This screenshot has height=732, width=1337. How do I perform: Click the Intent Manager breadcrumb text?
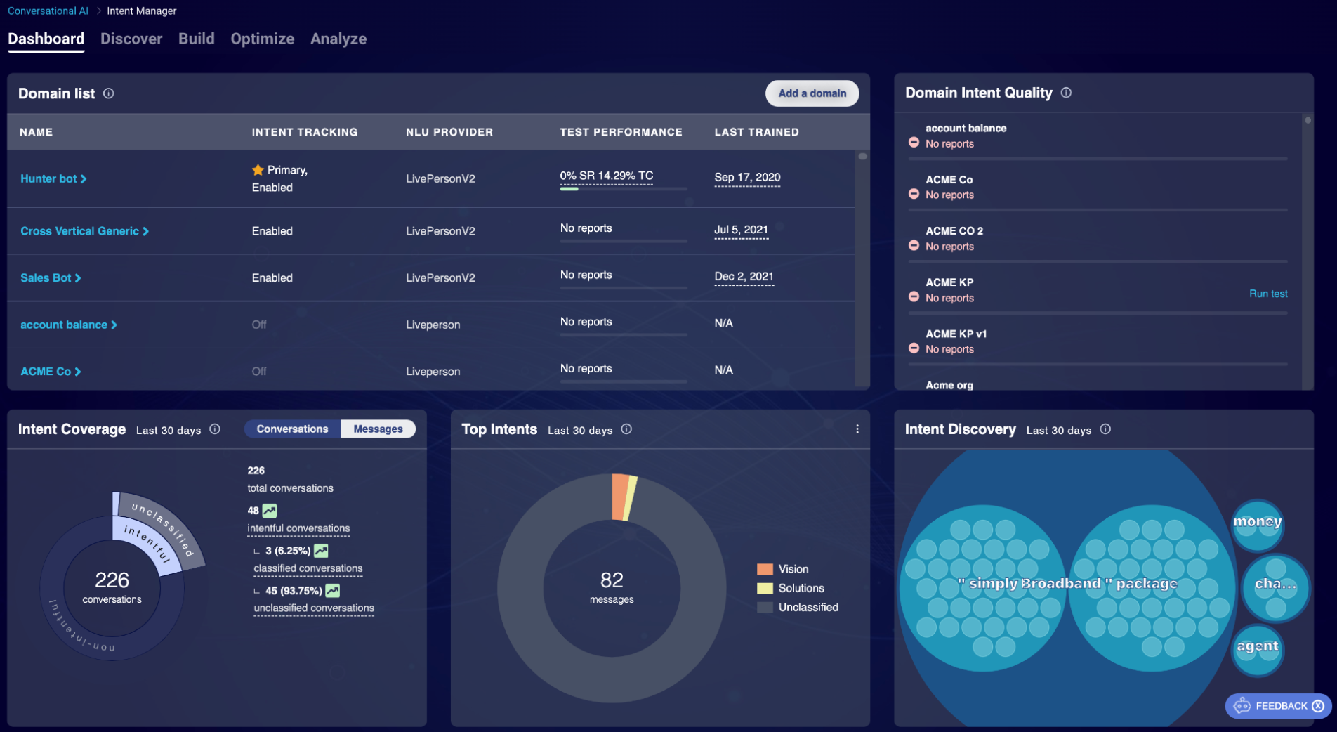tap(142, 11)
